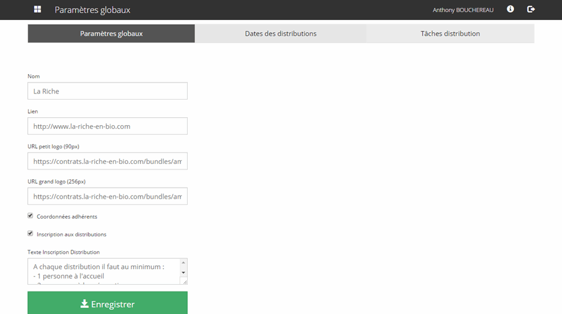Screen dimensions: 562x314
Task: Click the Anthony BOUCHEREAU user name
Action: (463, 10)
